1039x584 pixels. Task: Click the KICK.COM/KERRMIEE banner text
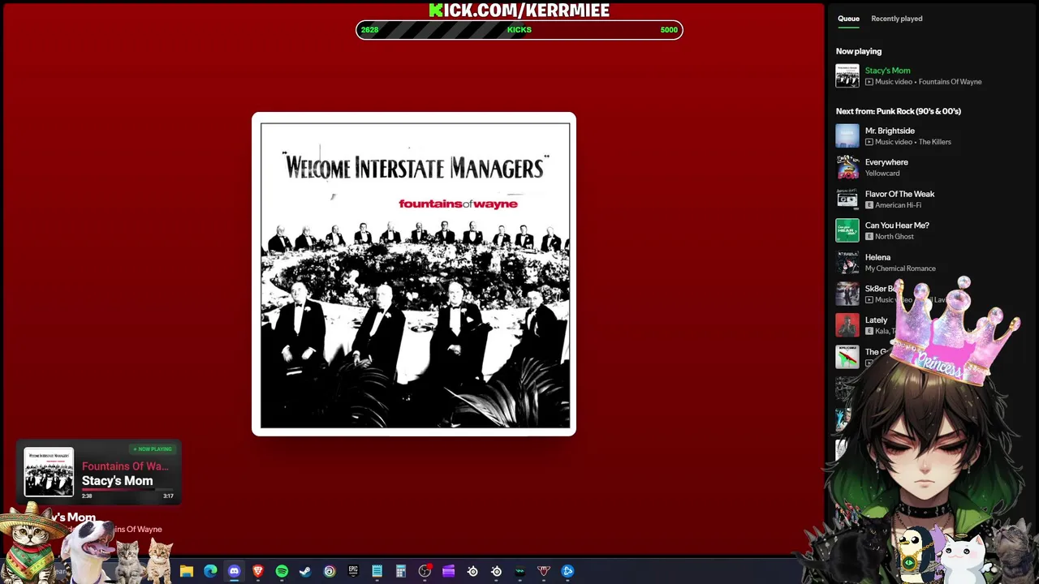tap(519, 10)
